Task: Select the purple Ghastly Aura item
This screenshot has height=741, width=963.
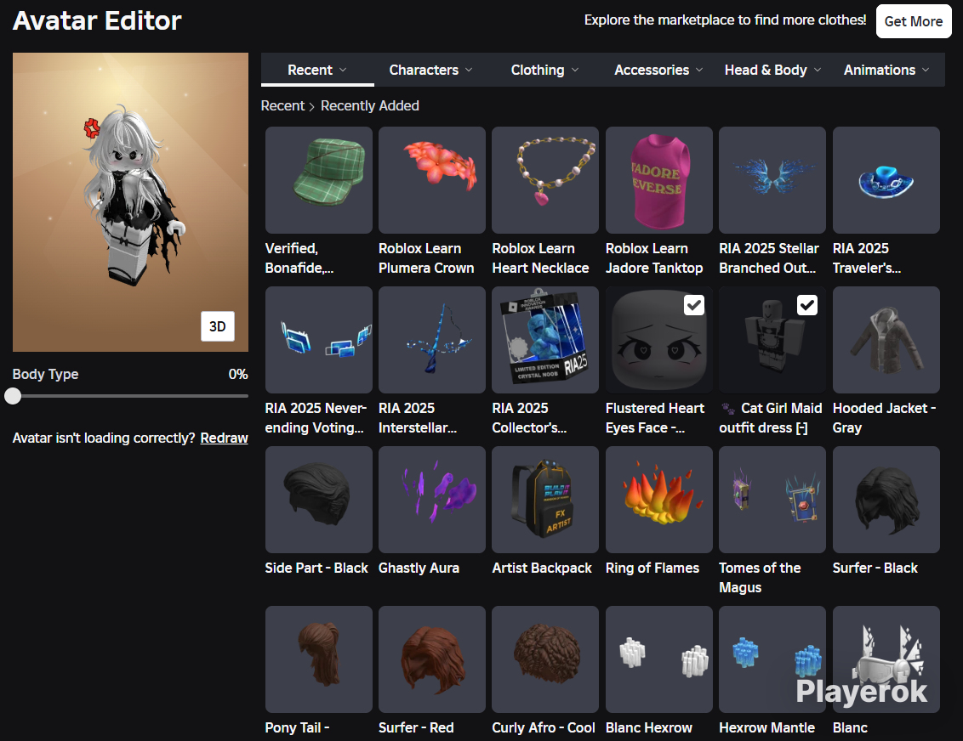Action: point(432,500)
